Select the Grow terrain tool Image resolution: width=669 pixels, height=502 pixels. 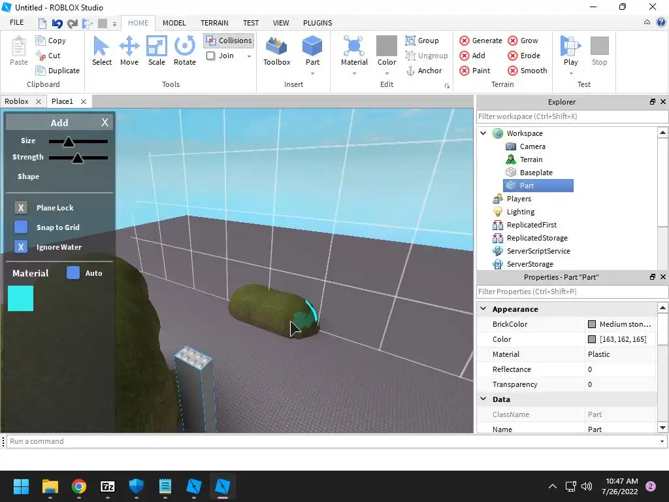click(523, 41)
